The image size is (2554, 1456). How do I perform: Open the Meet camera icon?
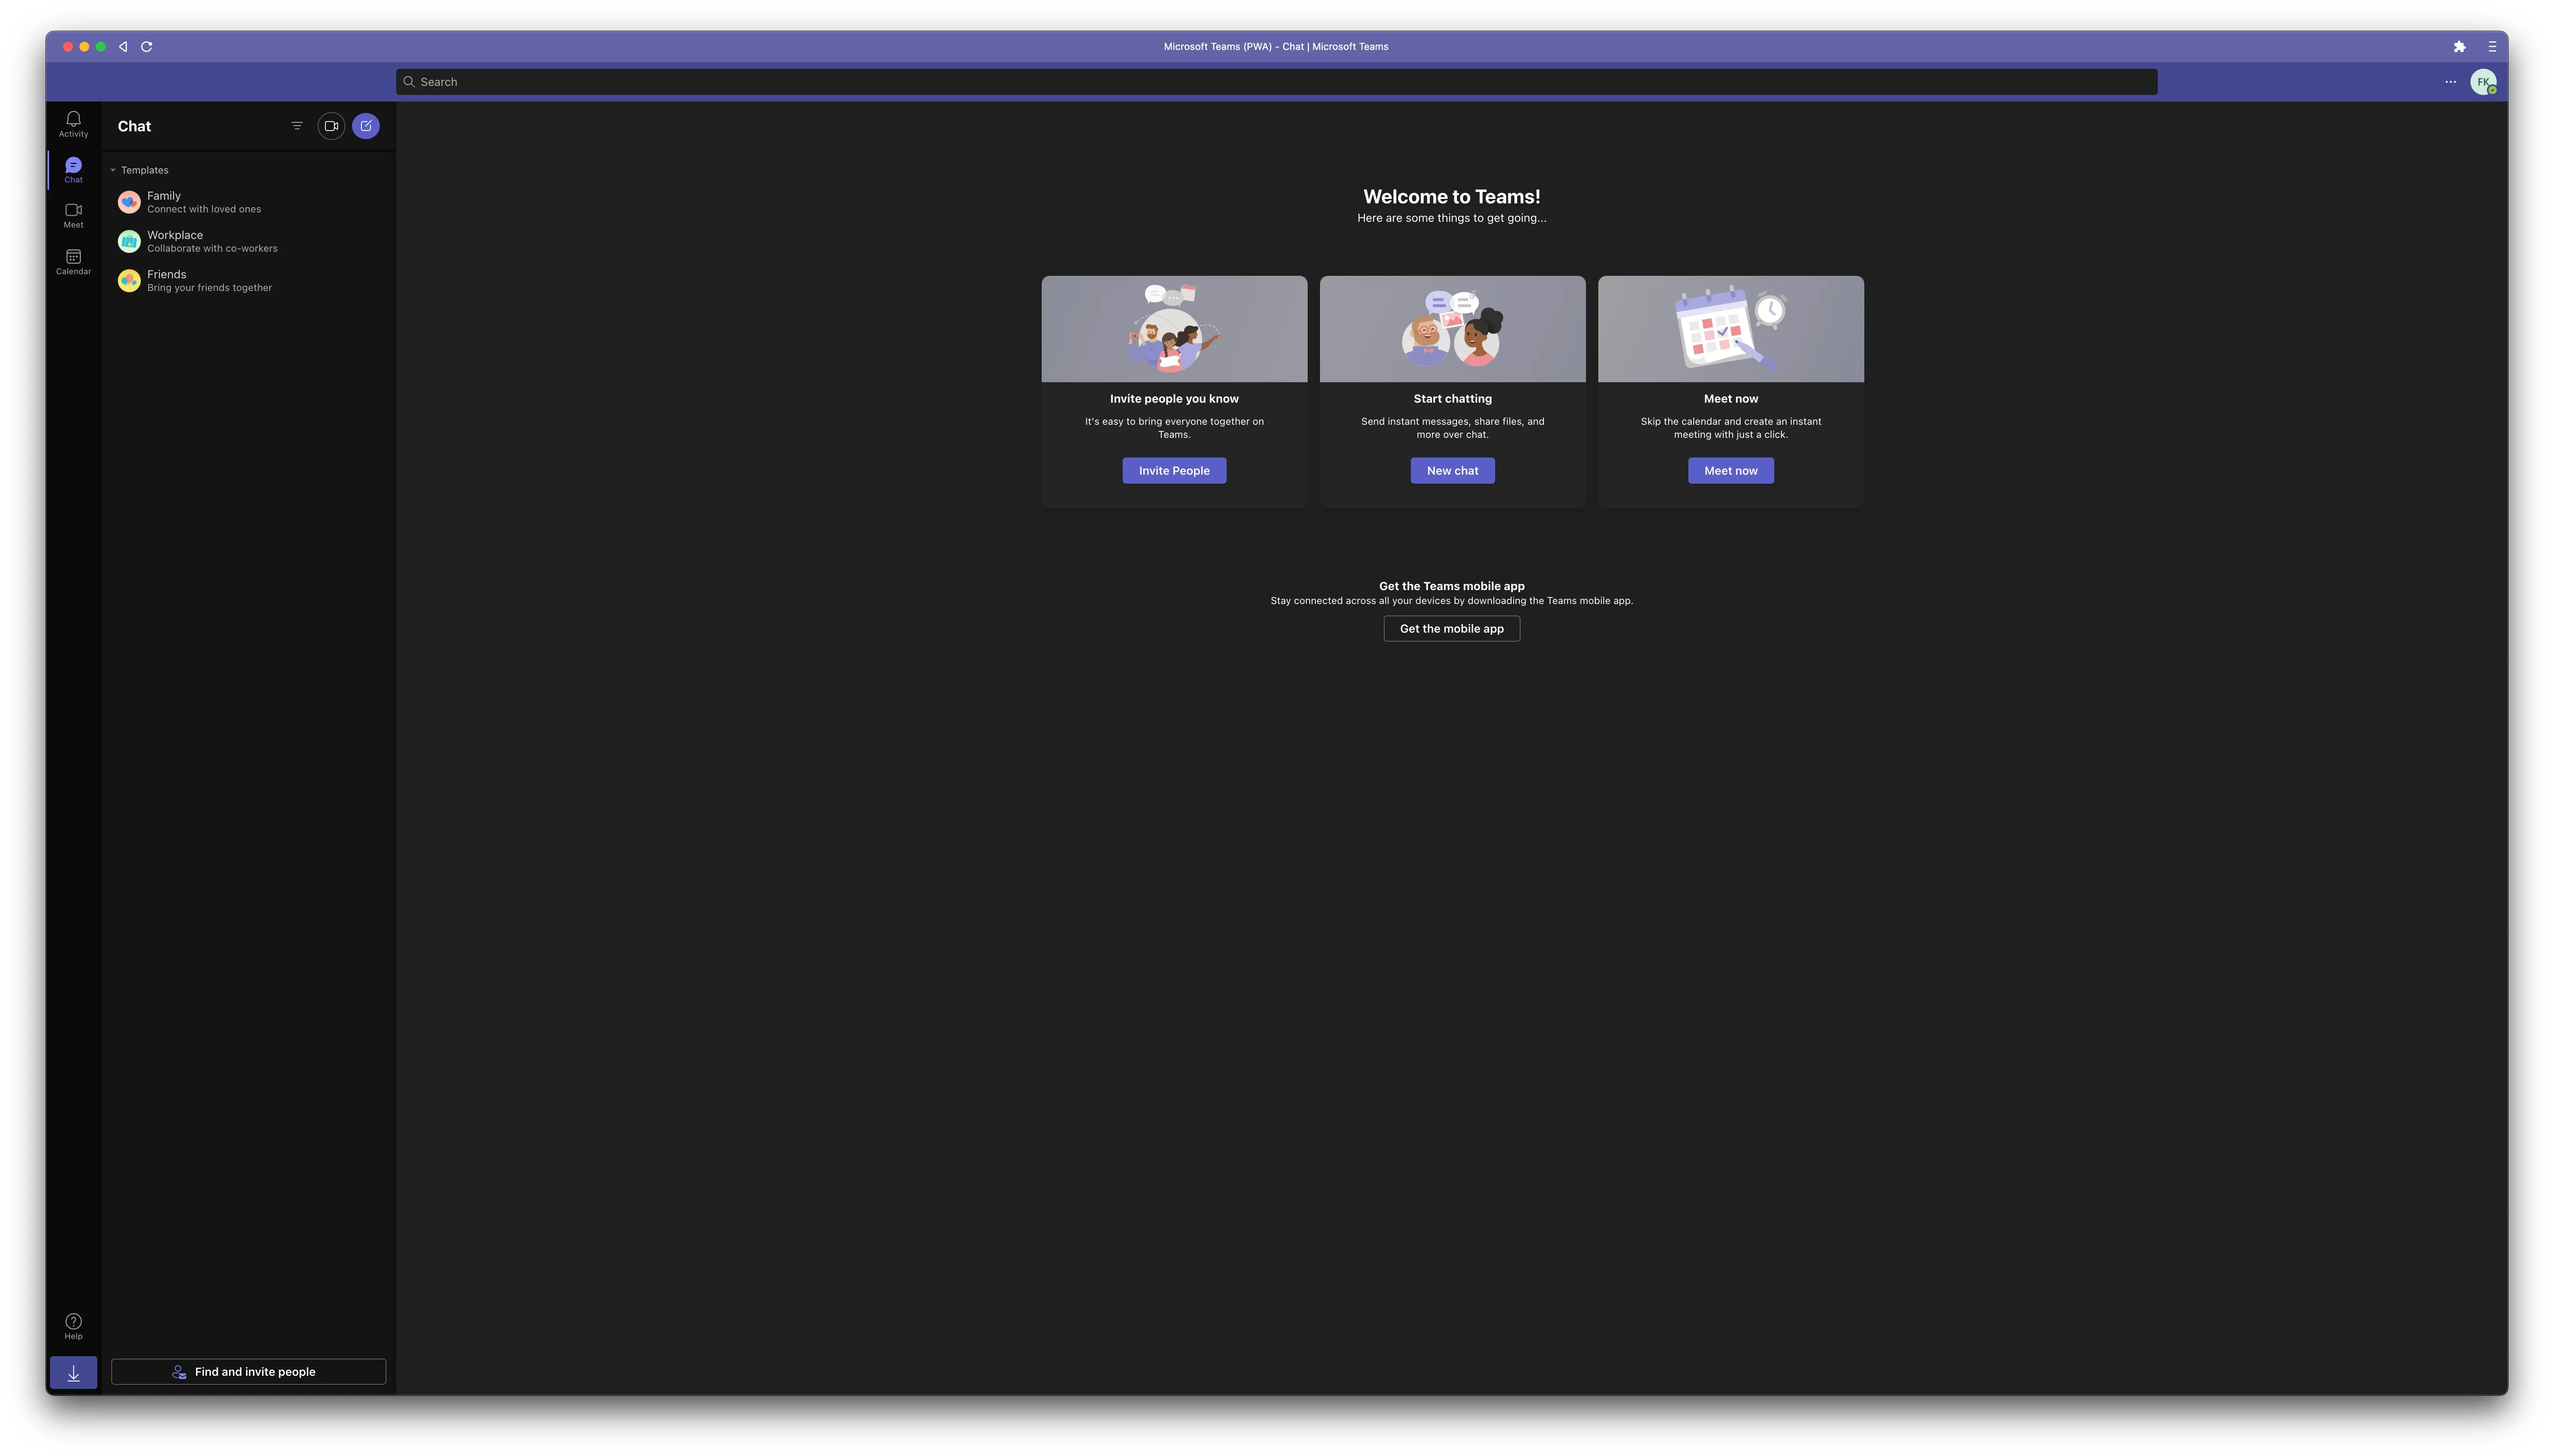click(x=73, y=215)
